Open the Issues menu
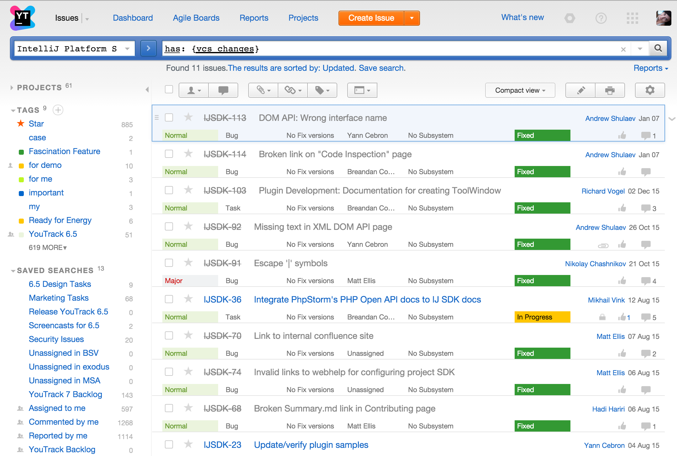The height and width of the screenshot is (456, 677). (67, 18)
